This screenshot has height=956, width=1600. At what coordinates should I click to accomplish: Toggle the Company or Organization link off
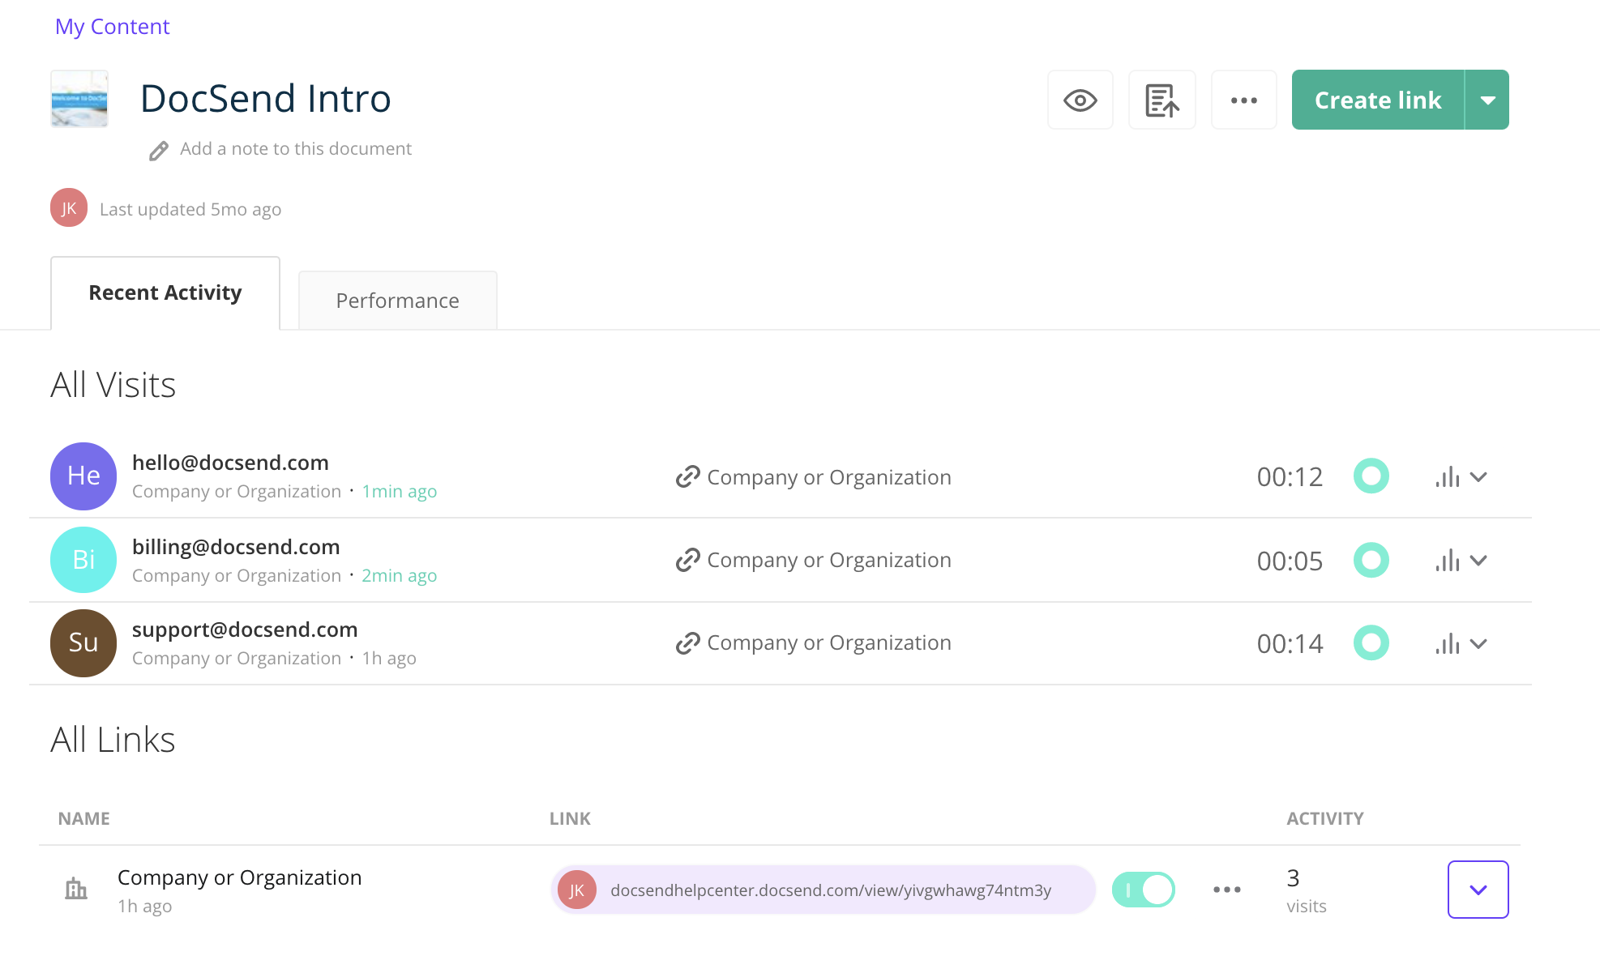tap(1144, 890)
